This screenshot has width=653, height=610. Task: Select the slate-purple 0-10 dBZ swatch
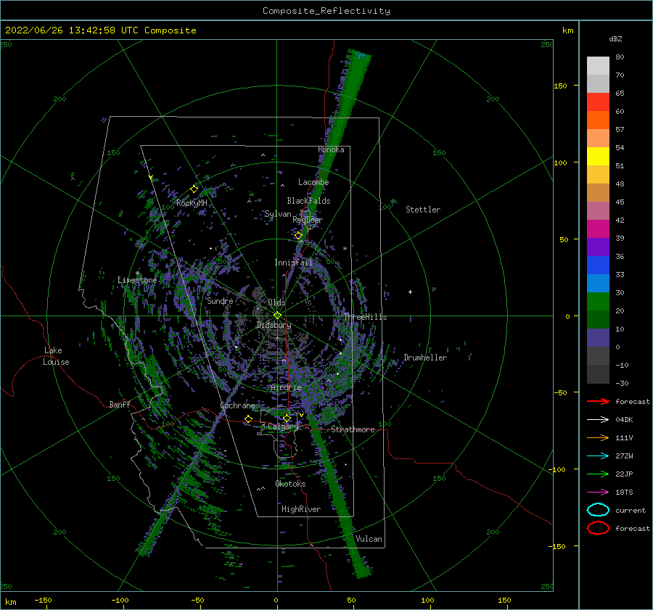coord(598,337)
